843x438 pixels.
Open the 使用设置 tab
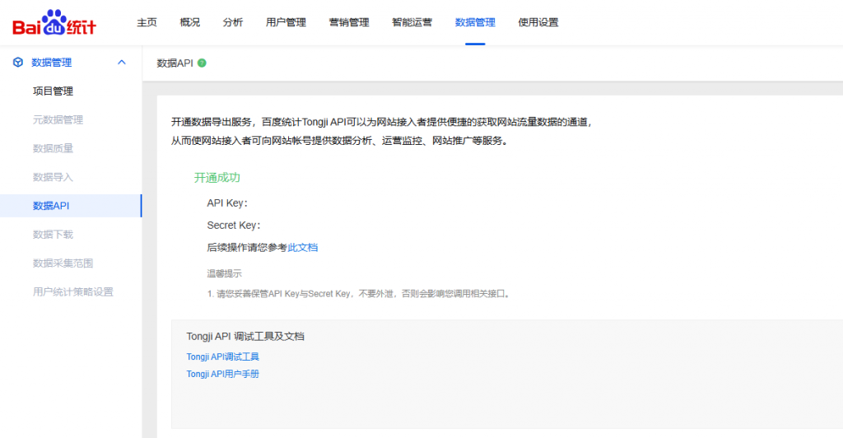coord(538,22)
